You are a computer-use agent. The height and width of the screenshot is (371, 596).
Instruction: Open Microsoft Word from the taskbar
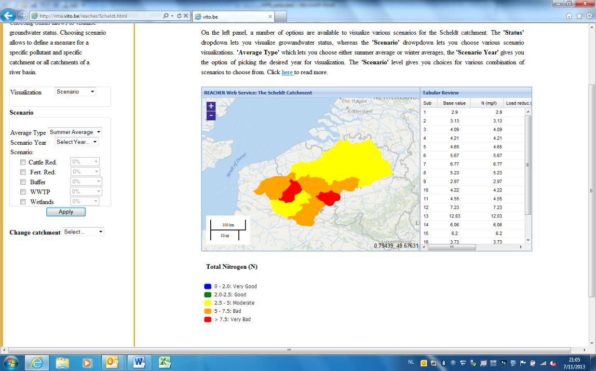139,362
